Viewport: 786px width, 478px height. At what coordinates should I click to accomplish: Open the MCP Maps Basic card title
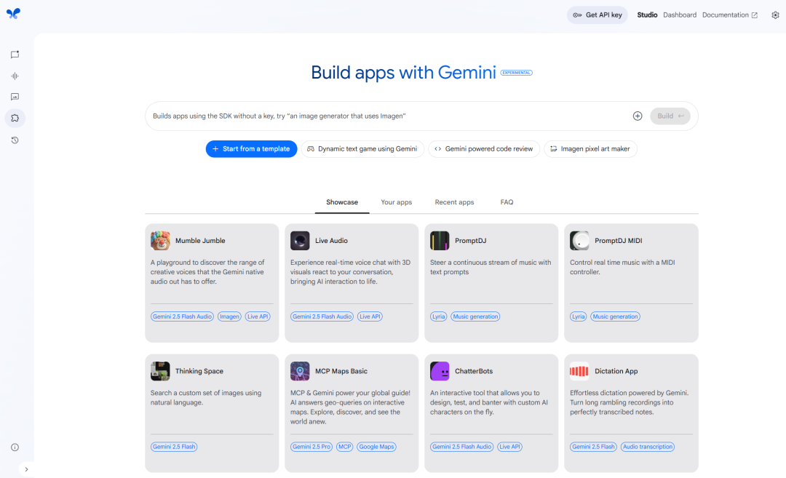[341, 371]
